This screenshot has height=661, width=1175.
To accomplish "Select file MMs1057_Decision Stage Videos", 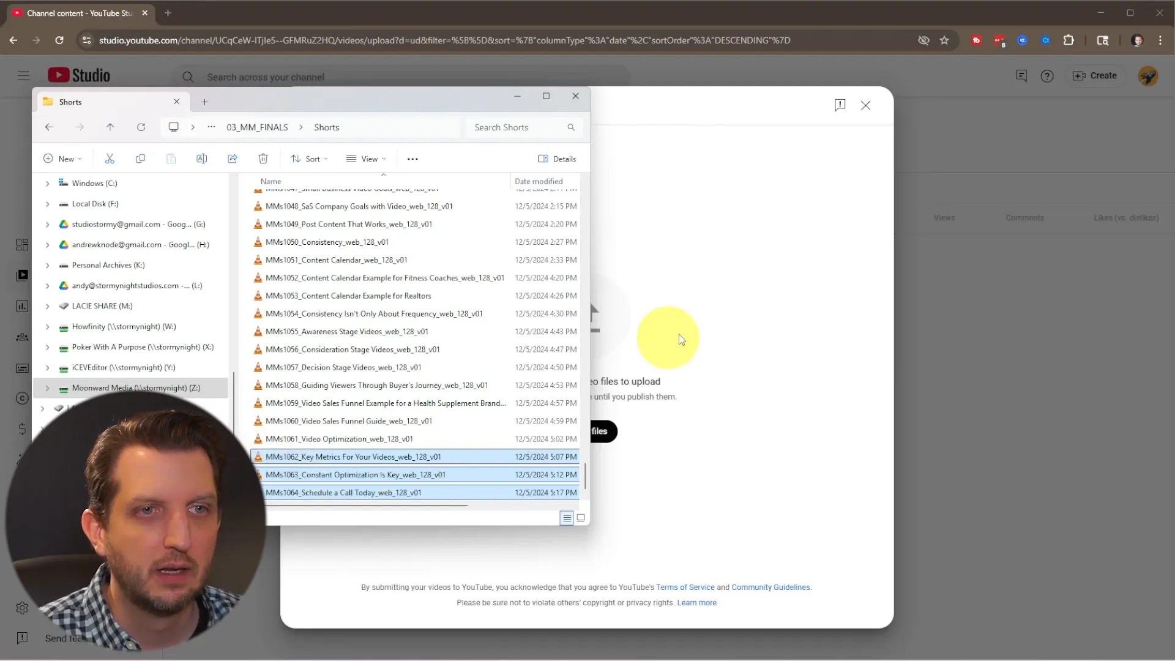I will pos(416,367).
